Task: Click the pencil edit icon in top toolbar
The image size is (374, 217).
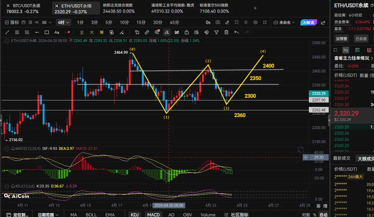Action: tap(227, 22)
